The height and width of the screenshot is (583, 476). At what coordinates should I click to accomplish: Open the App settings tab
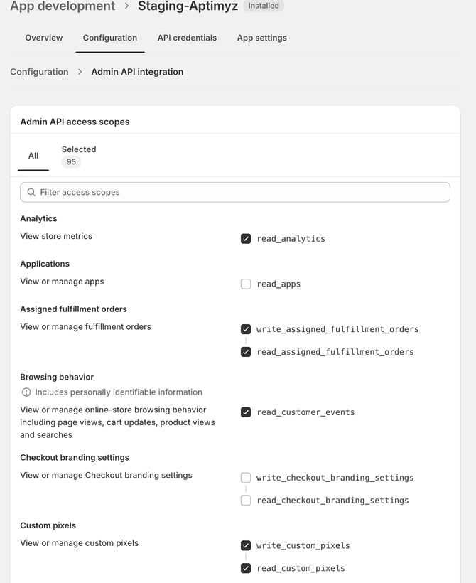pyautogui.click(x=261, y=38)
